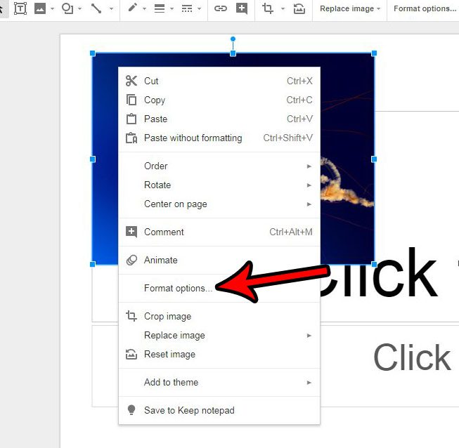Open the Mask image dropdown next to crop
459x448 pixels.
pos(283,8)
